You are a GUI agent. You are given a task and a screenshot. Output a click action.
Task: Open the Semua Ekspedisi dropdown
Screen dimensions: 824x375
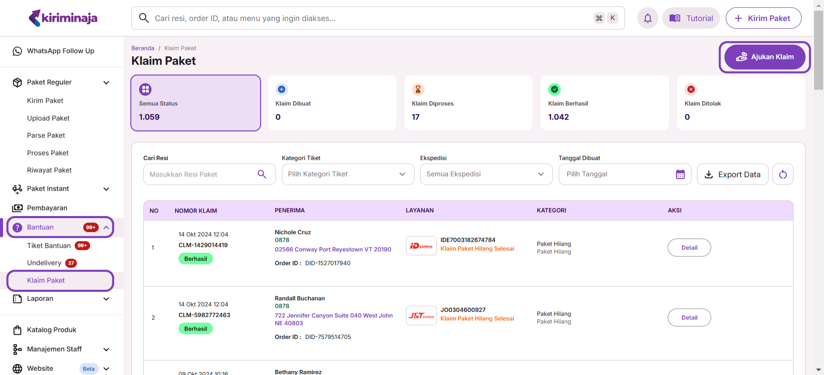click(486, 174)
